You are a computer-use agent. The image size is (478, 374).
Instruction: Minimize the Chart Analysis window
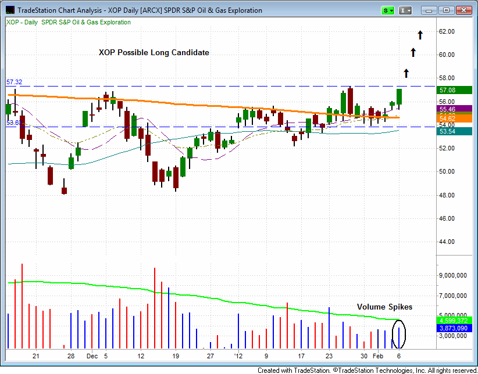(429, 10)
